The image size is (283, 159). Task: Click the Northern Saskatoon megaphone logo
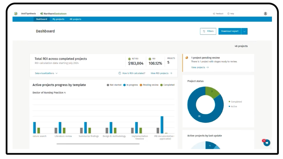[41, 14]
